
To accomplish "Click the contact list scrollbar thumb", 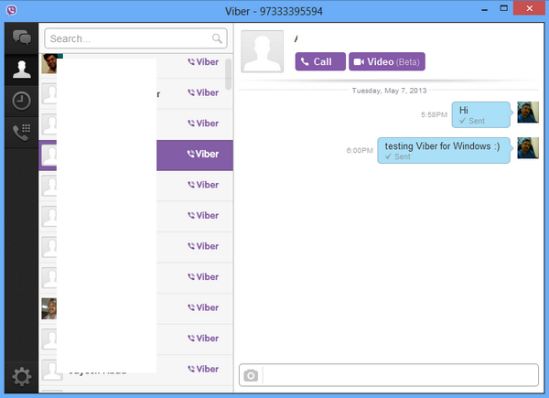I will coord(228,74).
